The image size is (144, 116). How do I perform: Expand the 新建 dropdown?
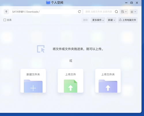pyautogui.click(x=111, y=20)
